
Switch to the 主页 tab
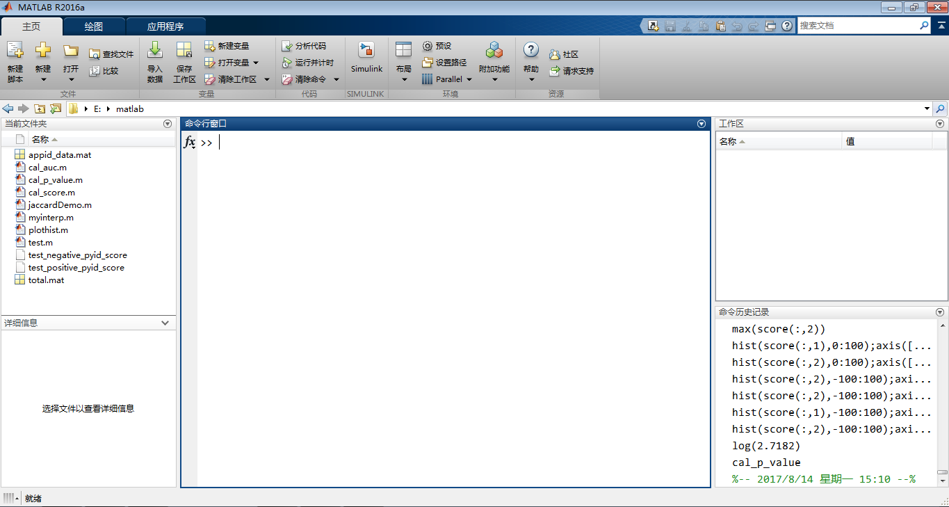pos(31,26)
